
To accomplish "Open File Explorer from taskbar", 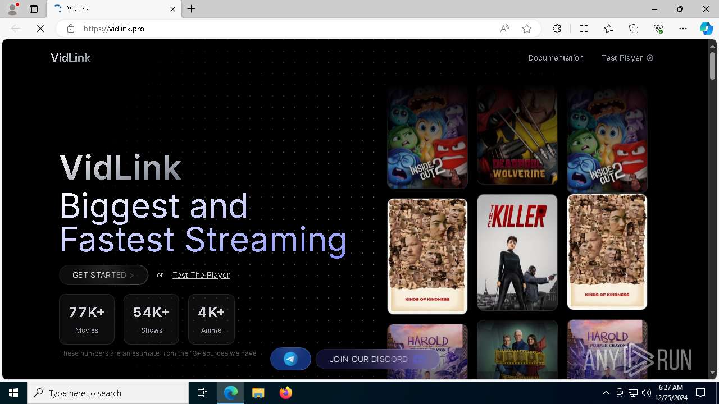I will tap(258, 393).
